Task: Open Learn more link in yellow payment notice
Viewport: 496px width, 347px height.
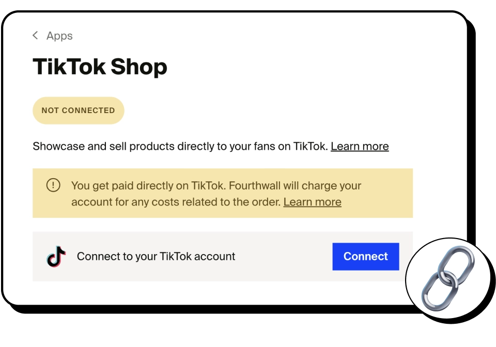Action: [x=312, y=202]
